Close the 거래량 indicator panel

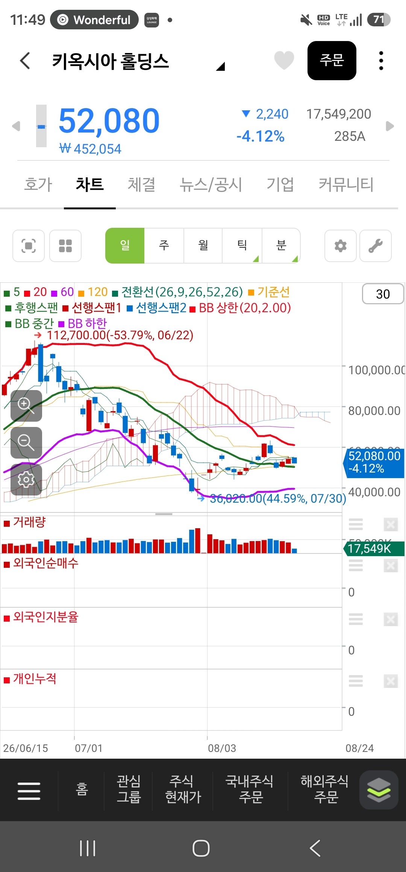click(391, 524)
